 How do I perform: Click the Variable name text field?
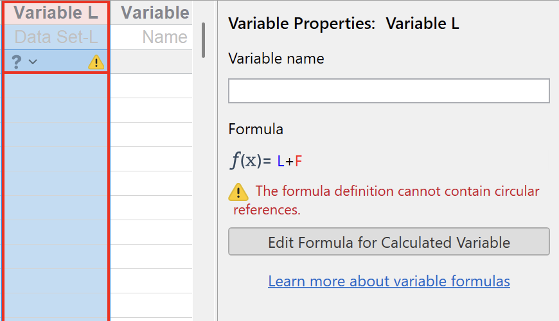(389, 91)
